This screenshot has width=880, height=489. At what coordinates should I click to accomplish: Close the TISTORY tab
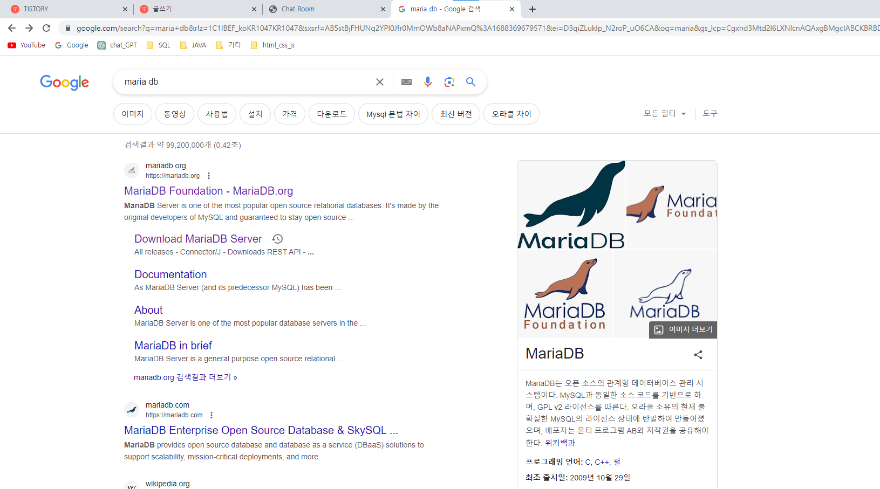coord(125,9)
